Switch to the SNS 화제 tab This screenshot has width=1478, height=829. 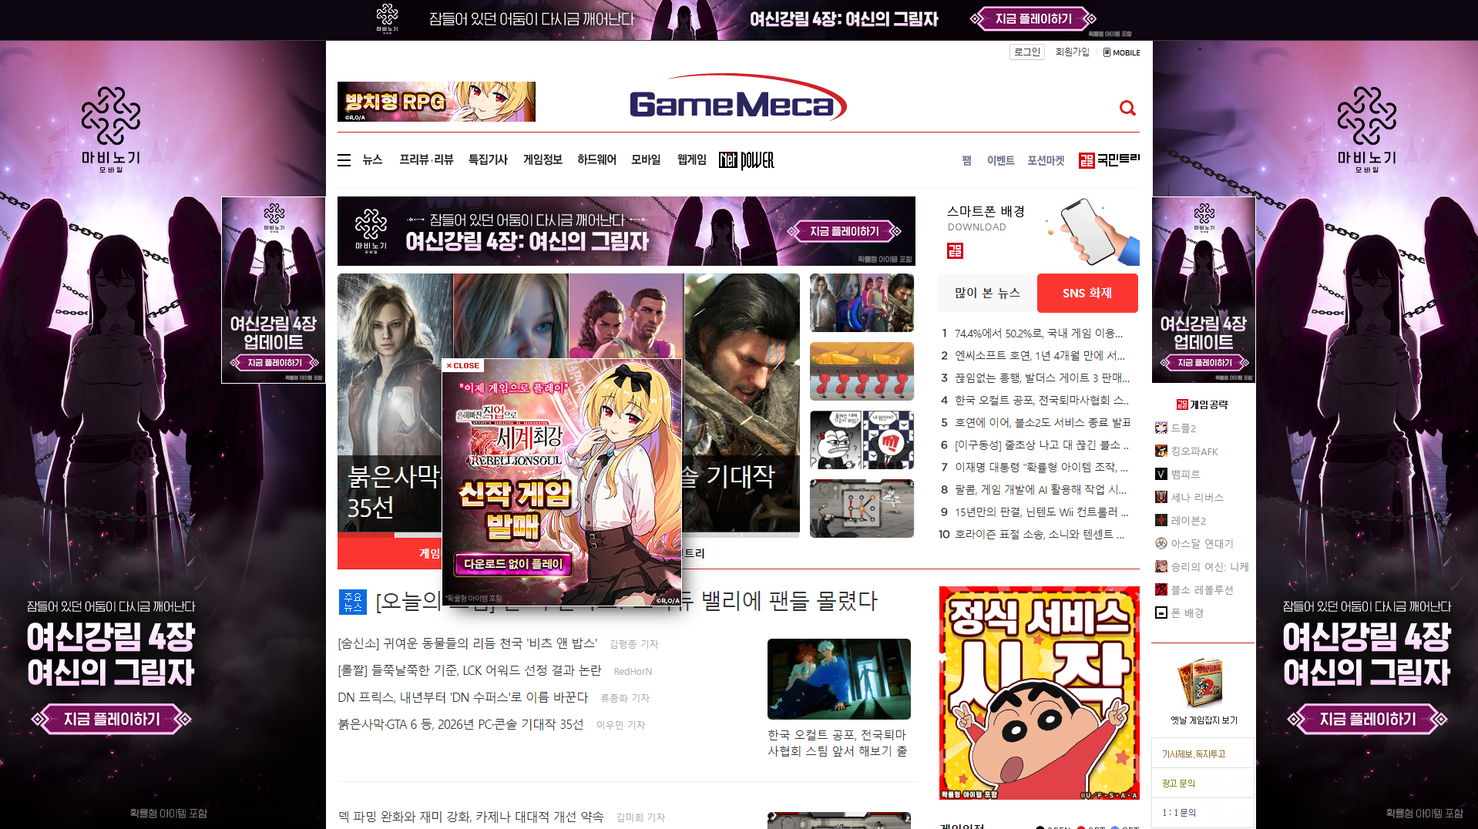[x=1087, y=293]
